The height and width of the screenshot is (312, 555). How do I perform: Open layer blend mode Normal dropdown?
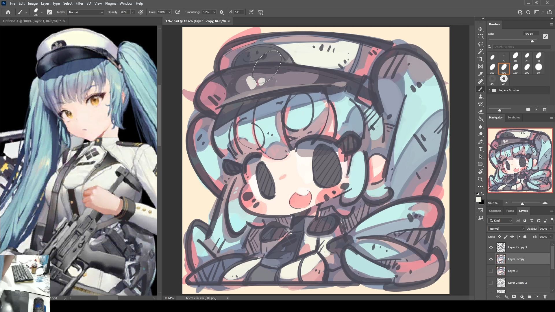click(506, 229)
